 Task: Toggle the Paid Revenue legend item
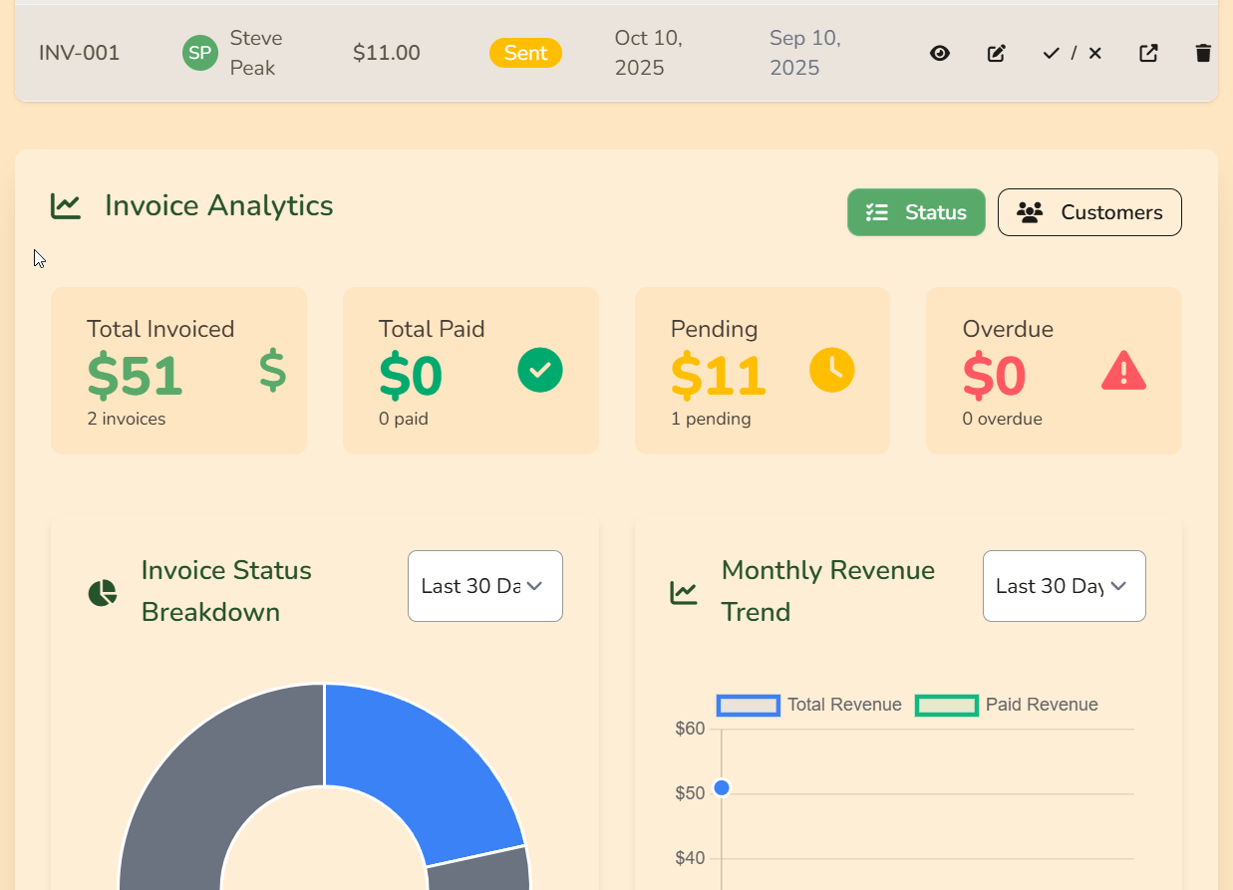tap(1007, 705)
